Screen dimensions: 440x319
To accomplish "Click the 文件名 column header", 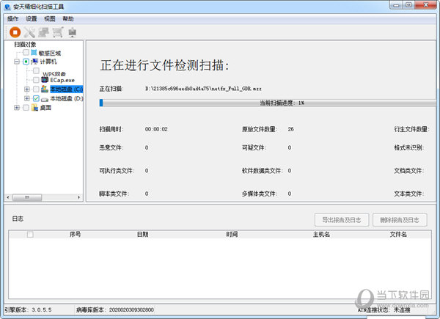I will point(398,234).
